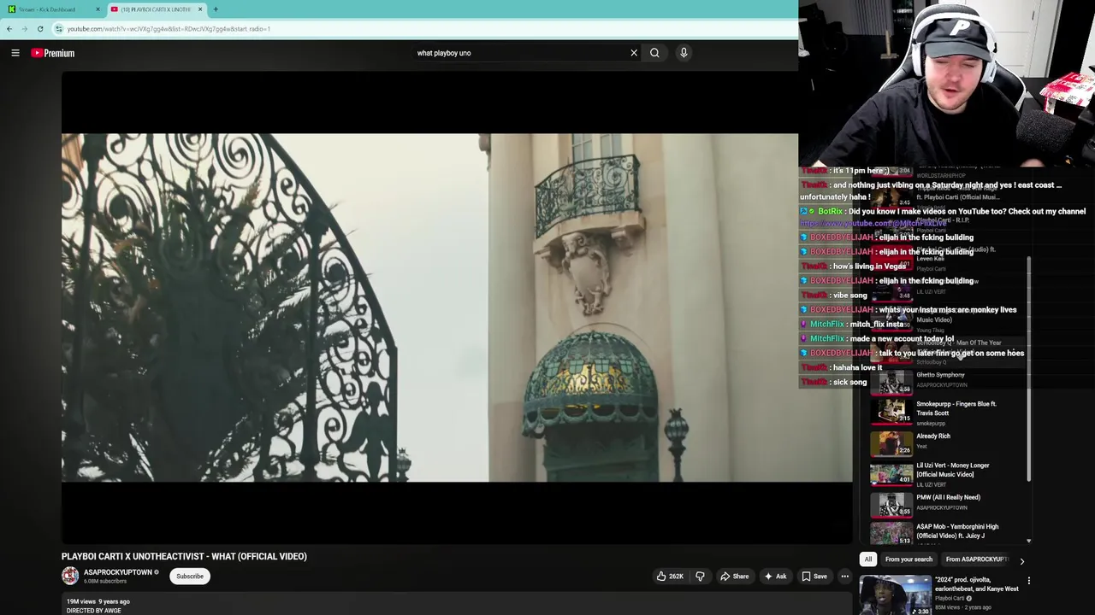Click BOXEDBYELIJAH 'talk to you later' chat message

pyautogui.click(x=912, y=354)
